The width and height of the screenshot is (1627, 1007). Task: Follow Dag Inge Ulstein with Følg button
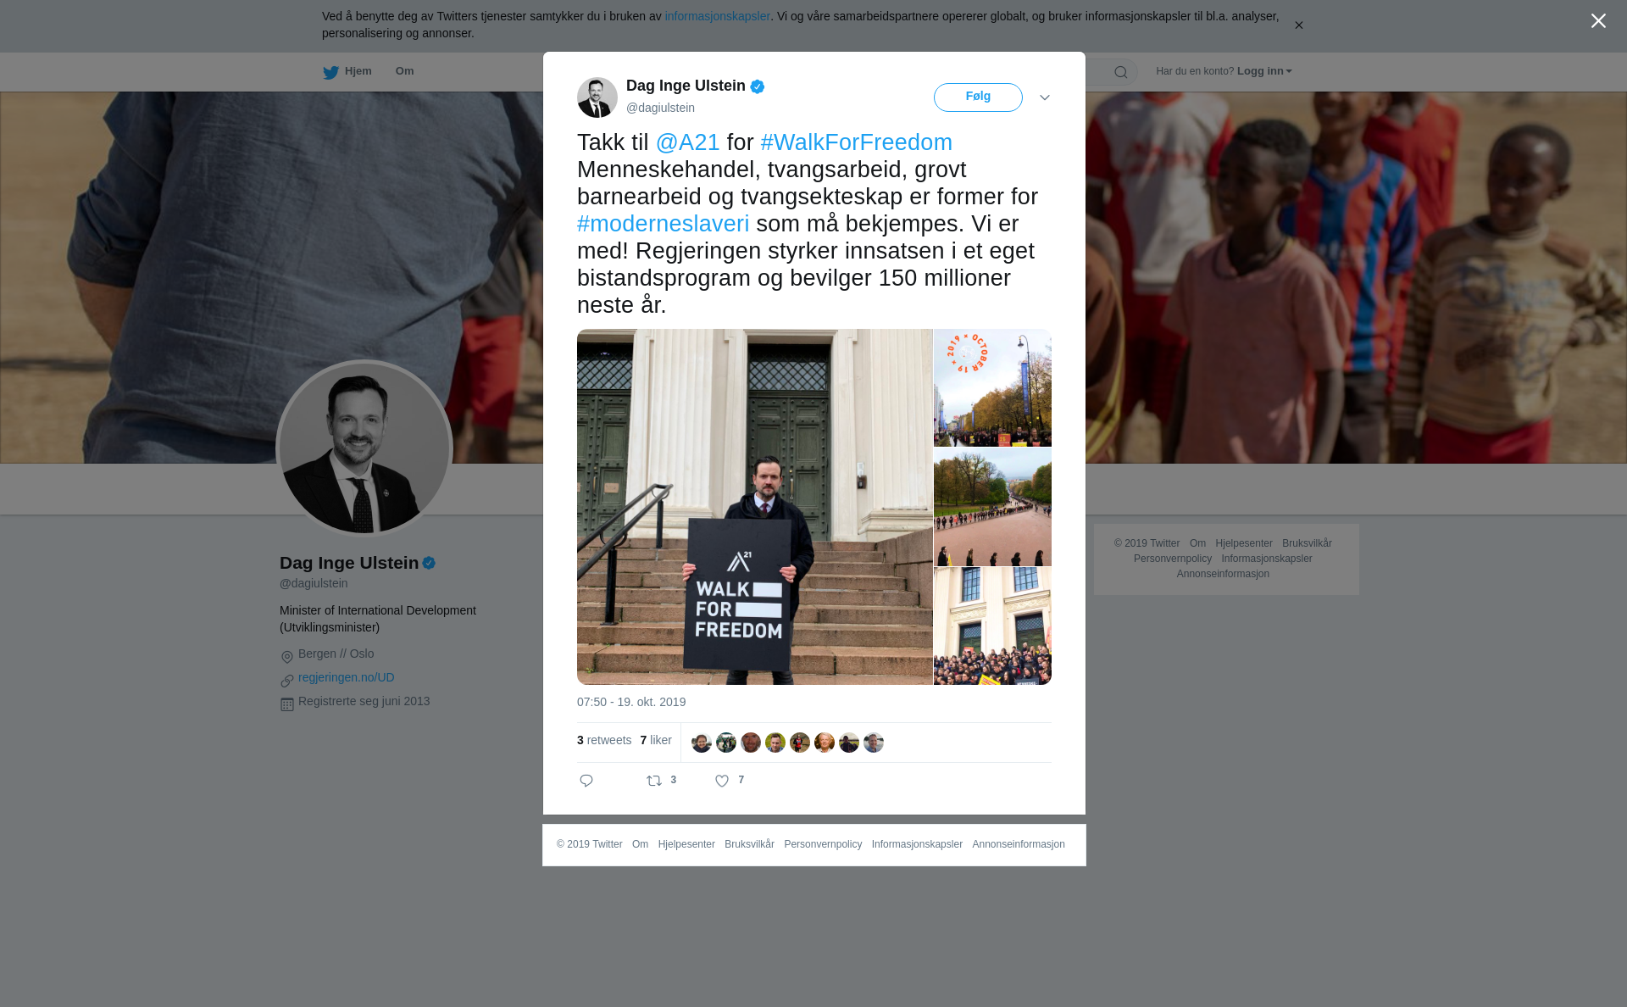(978, 97)
